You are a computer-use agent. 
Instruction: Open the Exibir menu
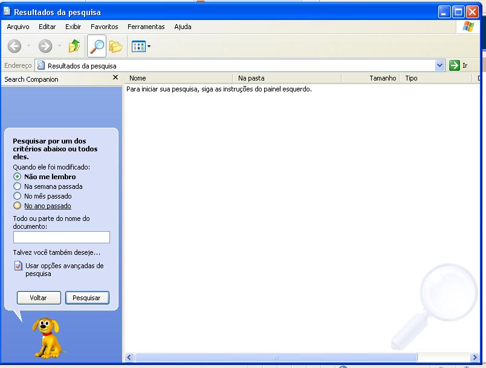click(73, 27)
